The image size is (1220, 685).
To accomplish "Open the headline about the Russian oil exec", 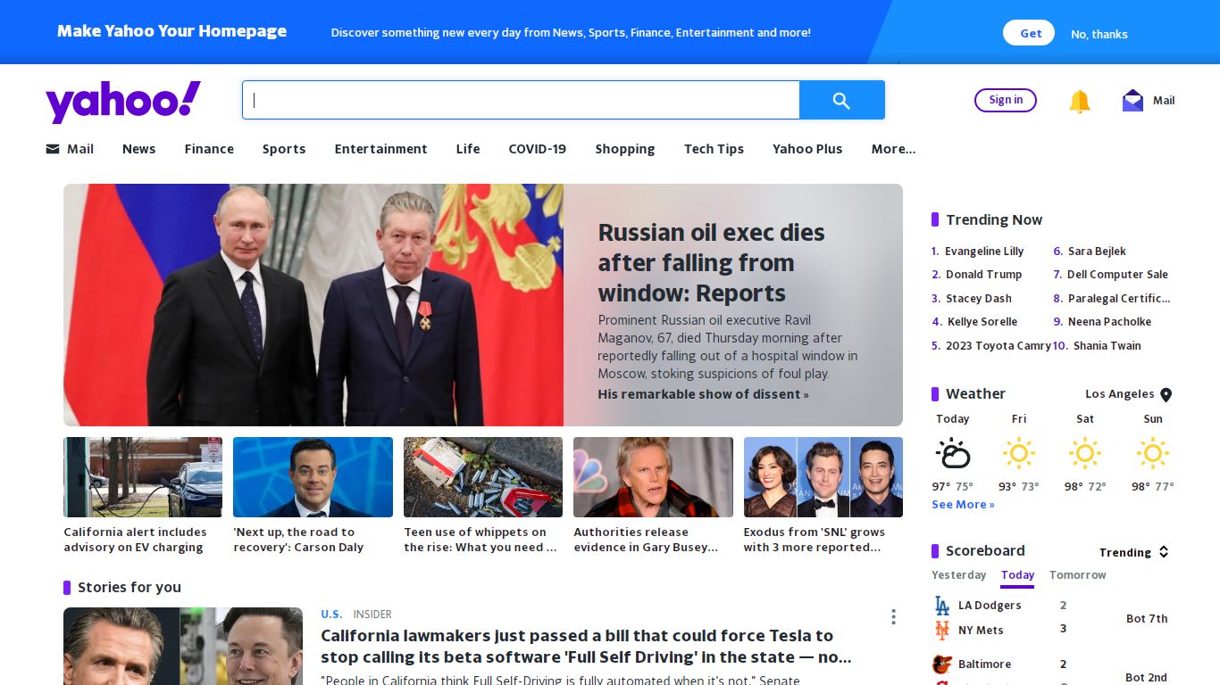I will (712, 263).
